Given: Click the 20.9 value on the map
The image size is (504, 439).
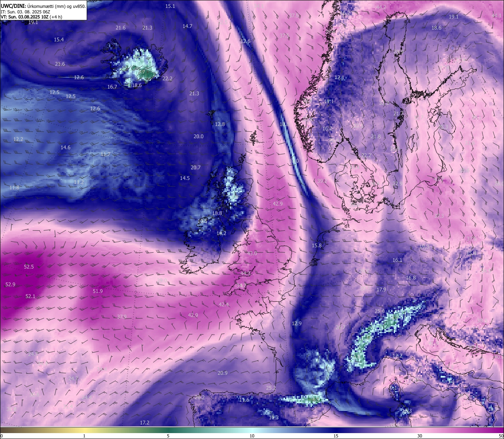Looking at the screenshot, I should coord(222,373).
